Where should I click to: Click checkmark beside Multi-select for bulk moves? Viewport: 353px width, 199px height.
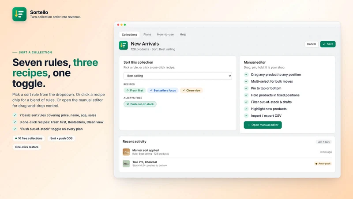(246, 81)
